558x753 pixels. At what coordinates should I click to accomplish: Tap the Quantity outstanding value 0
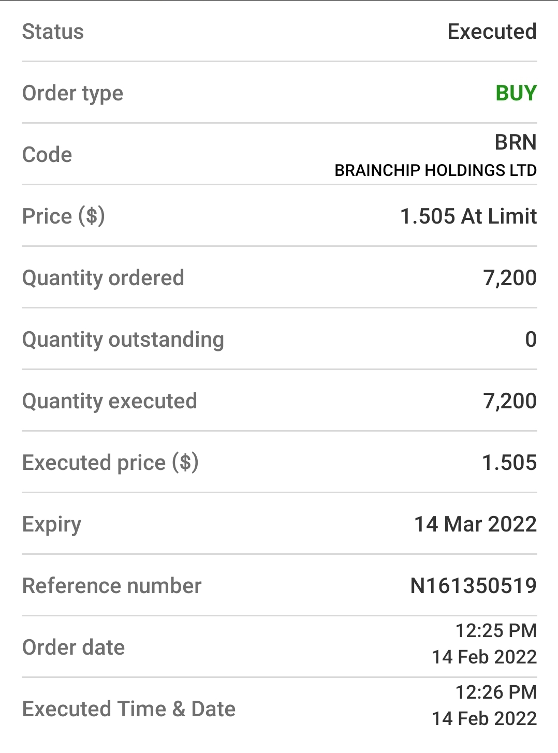pos(531,339)
